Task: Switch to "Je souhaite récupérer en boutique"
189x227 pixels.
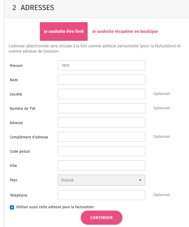Action: 125,31
